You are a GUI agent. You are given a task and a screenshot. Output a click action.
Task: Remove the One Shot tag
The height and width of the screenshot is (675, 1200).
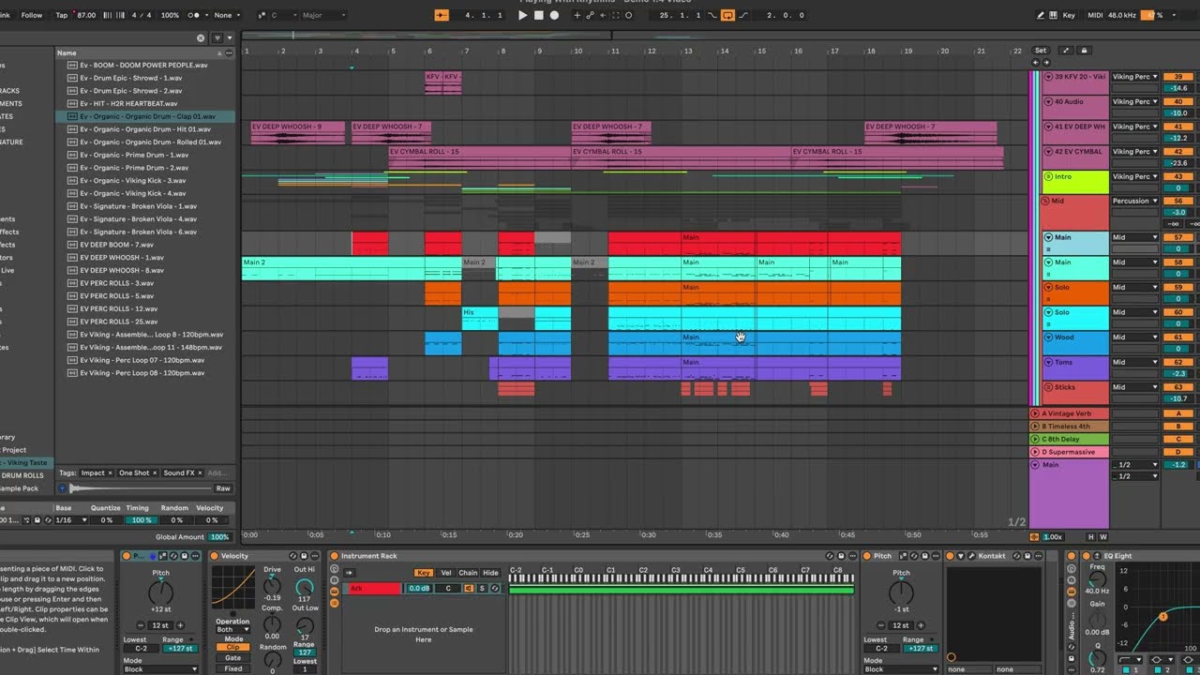155,473
